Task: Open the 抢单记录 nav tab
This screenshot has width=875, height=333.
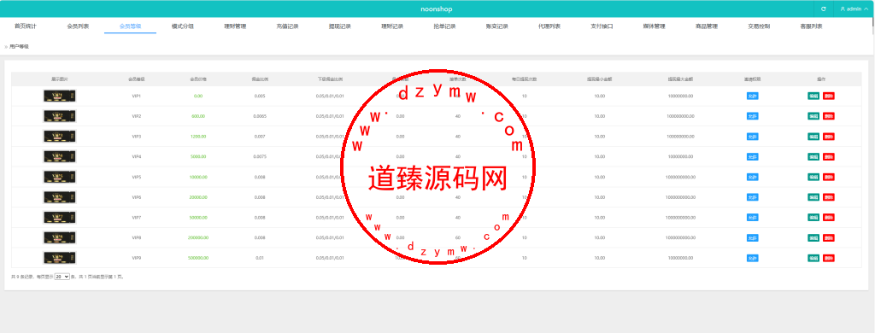Action: (444, 26)
